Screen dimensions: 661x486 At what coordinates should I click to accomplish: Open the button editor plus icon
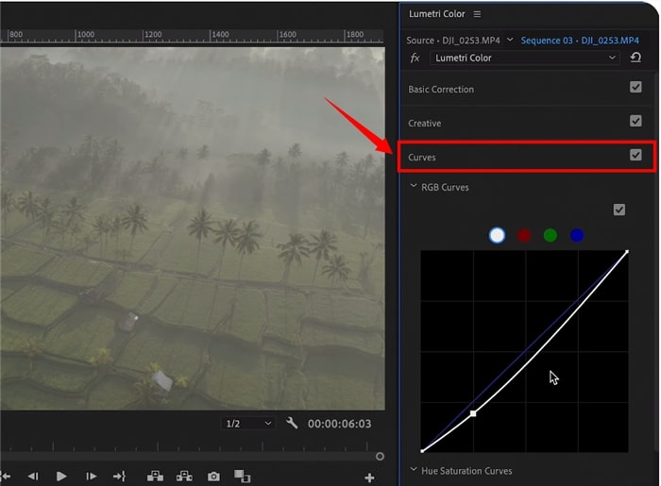369,478
